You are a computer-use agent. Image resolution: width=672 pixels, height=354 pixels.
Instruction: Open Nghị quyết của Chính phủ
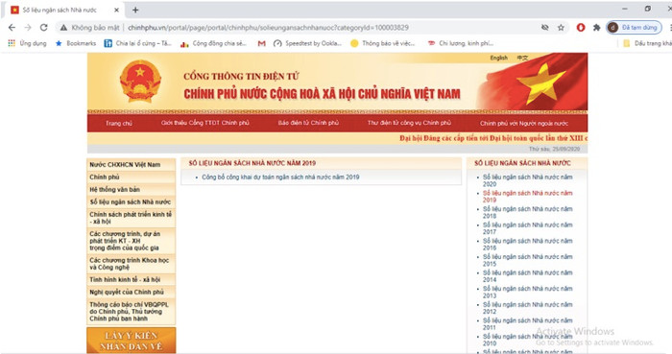[x=132, y=292]
